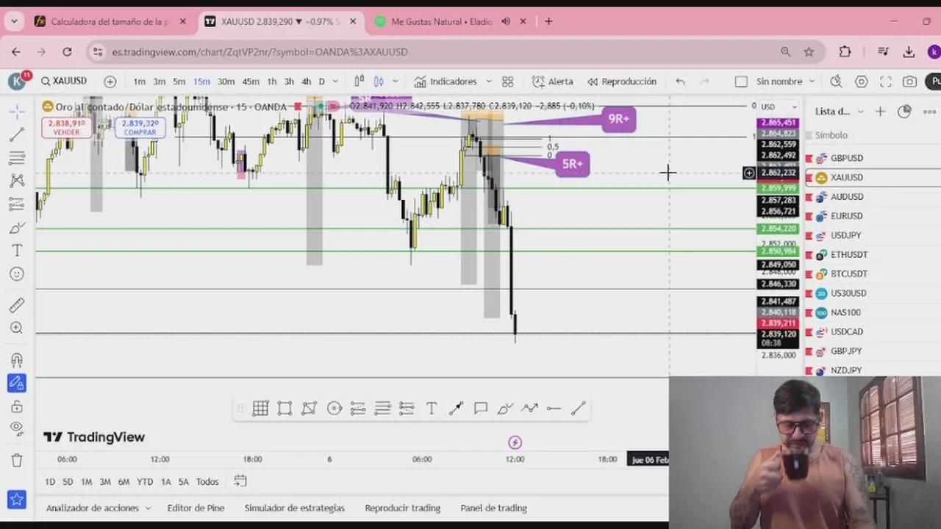Start bar replay with Reproducción button
This screenshot has width=941, height=529.
621,82
